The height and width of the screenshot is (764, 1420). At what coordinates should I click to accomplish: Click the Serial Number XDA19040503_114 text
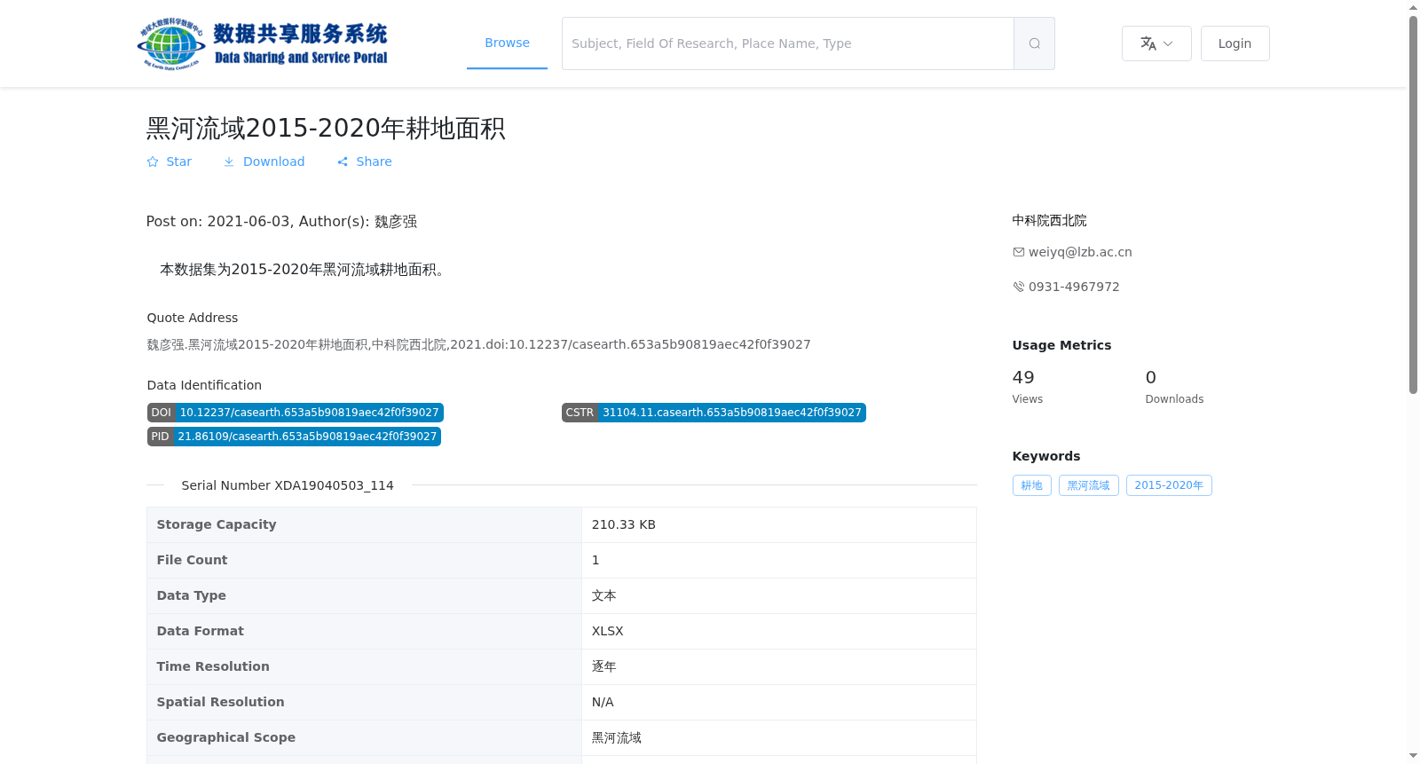pos(288,485)
